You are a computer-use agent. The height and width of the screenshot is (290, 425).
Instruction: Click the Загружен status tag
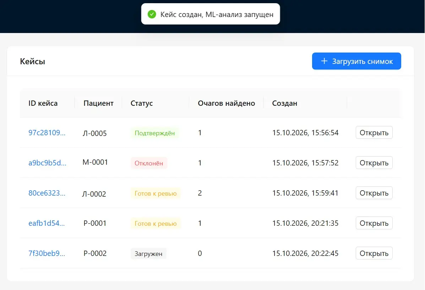click(148, 254)
